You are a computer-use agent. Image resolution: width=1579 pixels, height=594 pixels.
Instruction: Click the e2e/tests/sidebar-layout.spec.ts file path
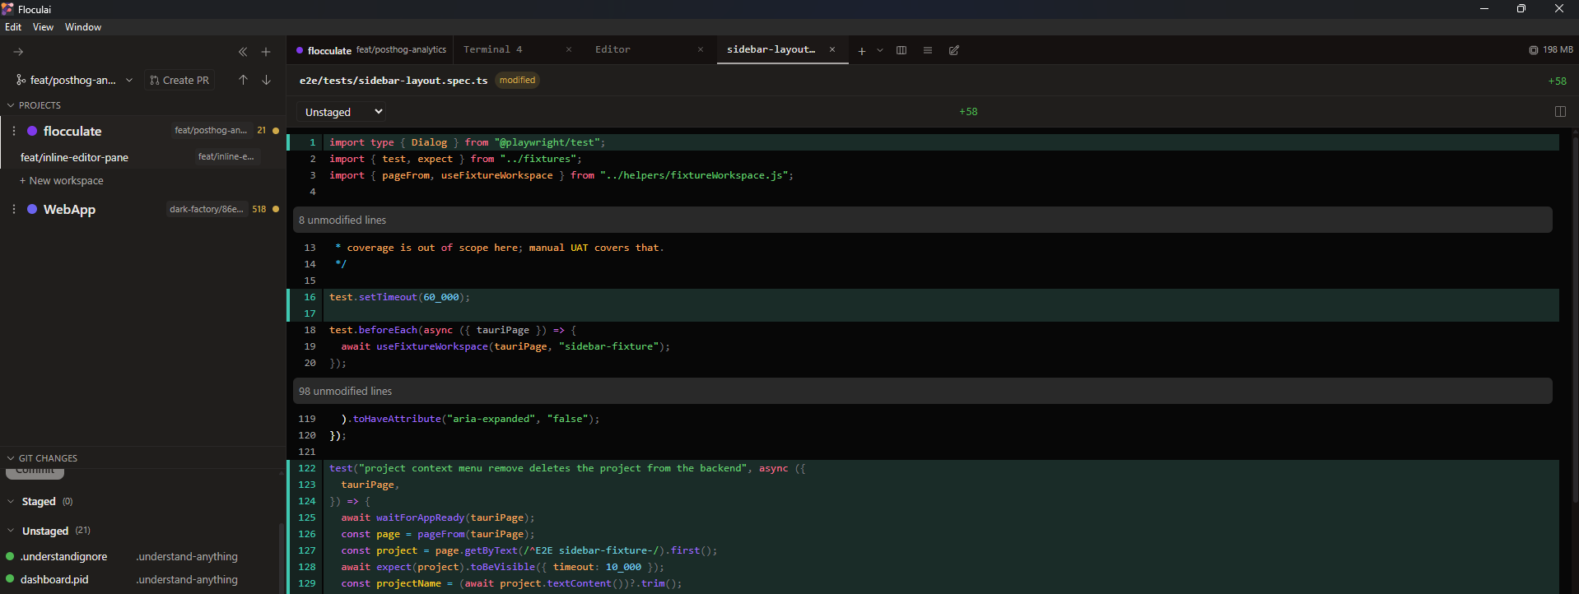pos(394,81)
